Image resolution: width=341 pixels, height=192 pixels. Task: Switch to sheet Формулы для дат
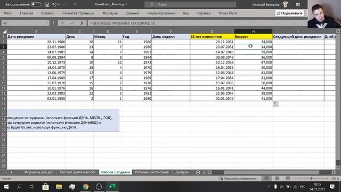click(x=38, y=172)
